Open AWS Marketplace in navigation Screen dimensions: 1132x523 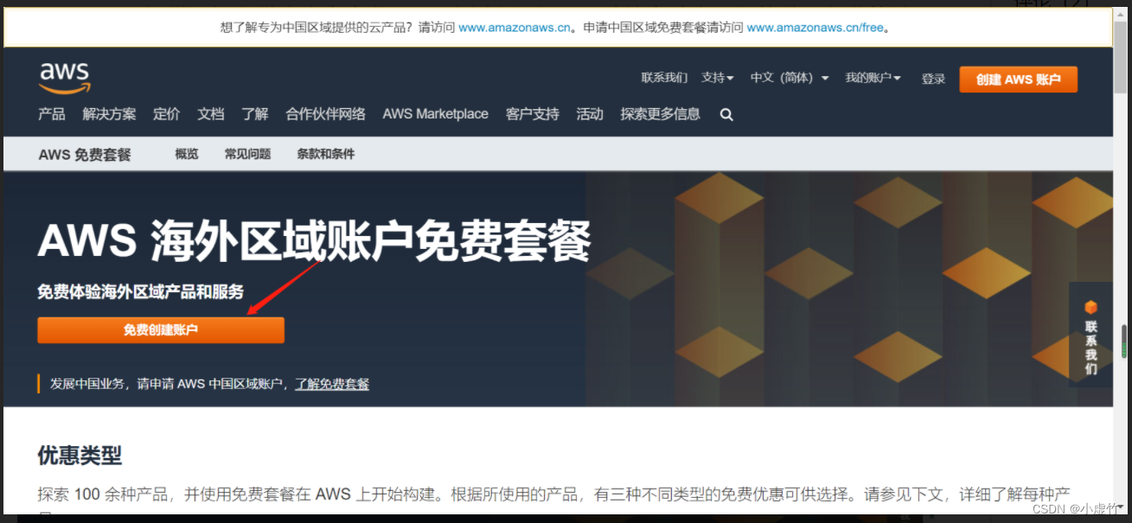436,114
